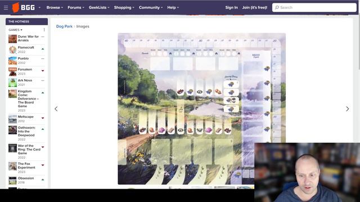
Task: Open The Fox Experiment link
Action: click(x=26, y=166)
